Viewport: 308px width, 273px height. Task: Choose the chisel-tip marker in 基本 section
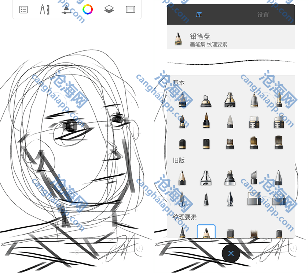pyautogui.click(x=206, y=99)
